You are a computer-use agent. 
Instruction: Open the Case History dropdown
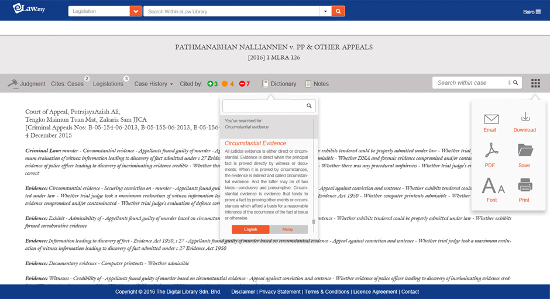tap(153, 84)
